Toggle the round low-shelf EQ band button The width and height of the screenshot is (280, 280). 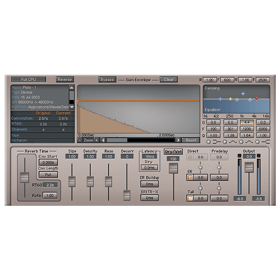coord(209,142)
